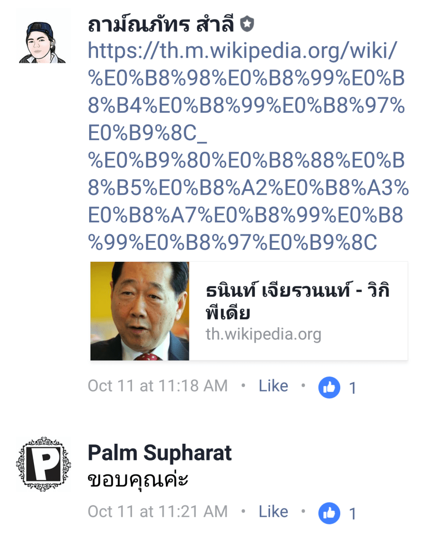The height and width of the screenshot is (540, 427).
Task: Like the comment containing the Wikipedia link
Action: 273,386
